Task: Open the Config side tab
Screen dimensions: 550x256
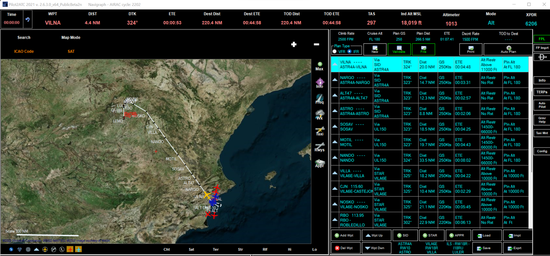Action: tap(542, 151)
